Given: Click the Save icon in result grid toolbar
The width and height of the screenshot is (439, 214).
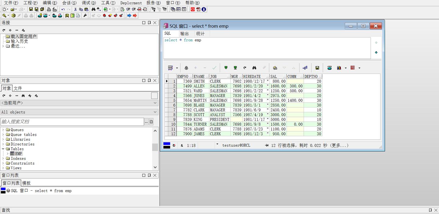Looking at the screenshot, I should pos(317,68).
